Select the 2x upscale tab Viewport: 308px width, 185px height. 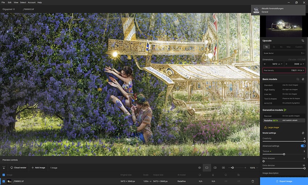point(274,47)
